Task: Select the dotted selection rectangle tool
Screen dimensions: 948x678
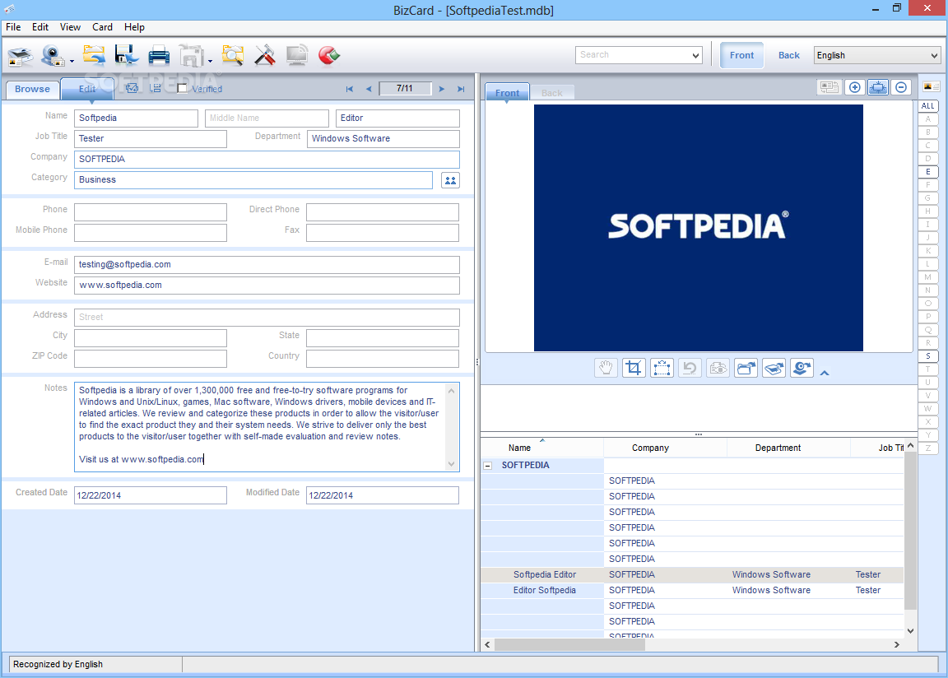Action: [x=662, y=368]
